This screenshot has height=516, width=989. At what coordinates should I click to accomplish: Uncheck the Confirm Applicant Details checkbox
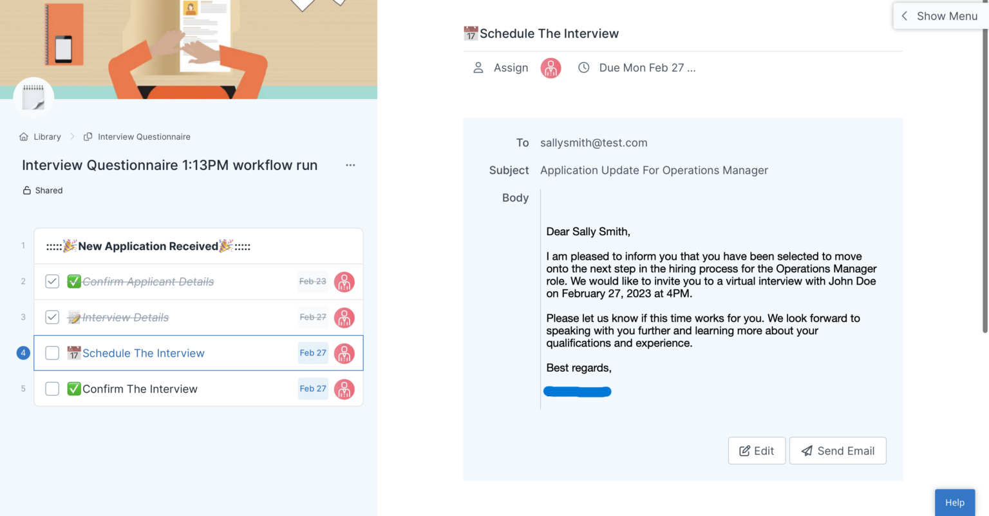(52, 282)
